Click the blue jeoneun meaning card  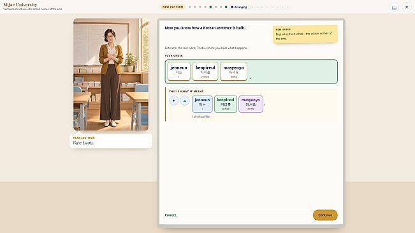202,104
